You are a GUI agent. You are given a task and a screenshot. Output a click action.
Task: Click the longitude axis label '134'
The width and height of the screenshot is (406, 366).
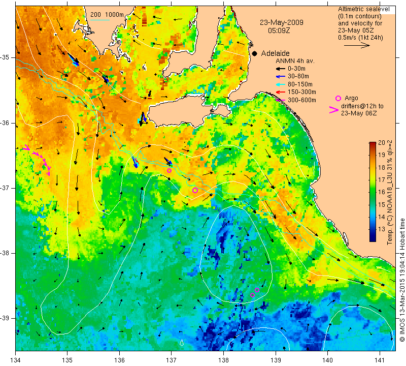(x=16, y=360)
